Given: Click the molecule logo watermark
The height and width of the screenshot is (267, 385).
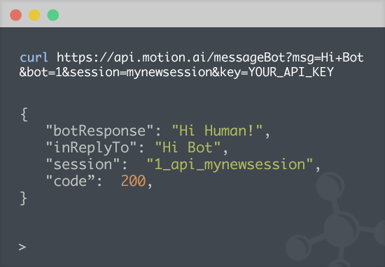Looking at the screenshot, I should pos(335,219).
